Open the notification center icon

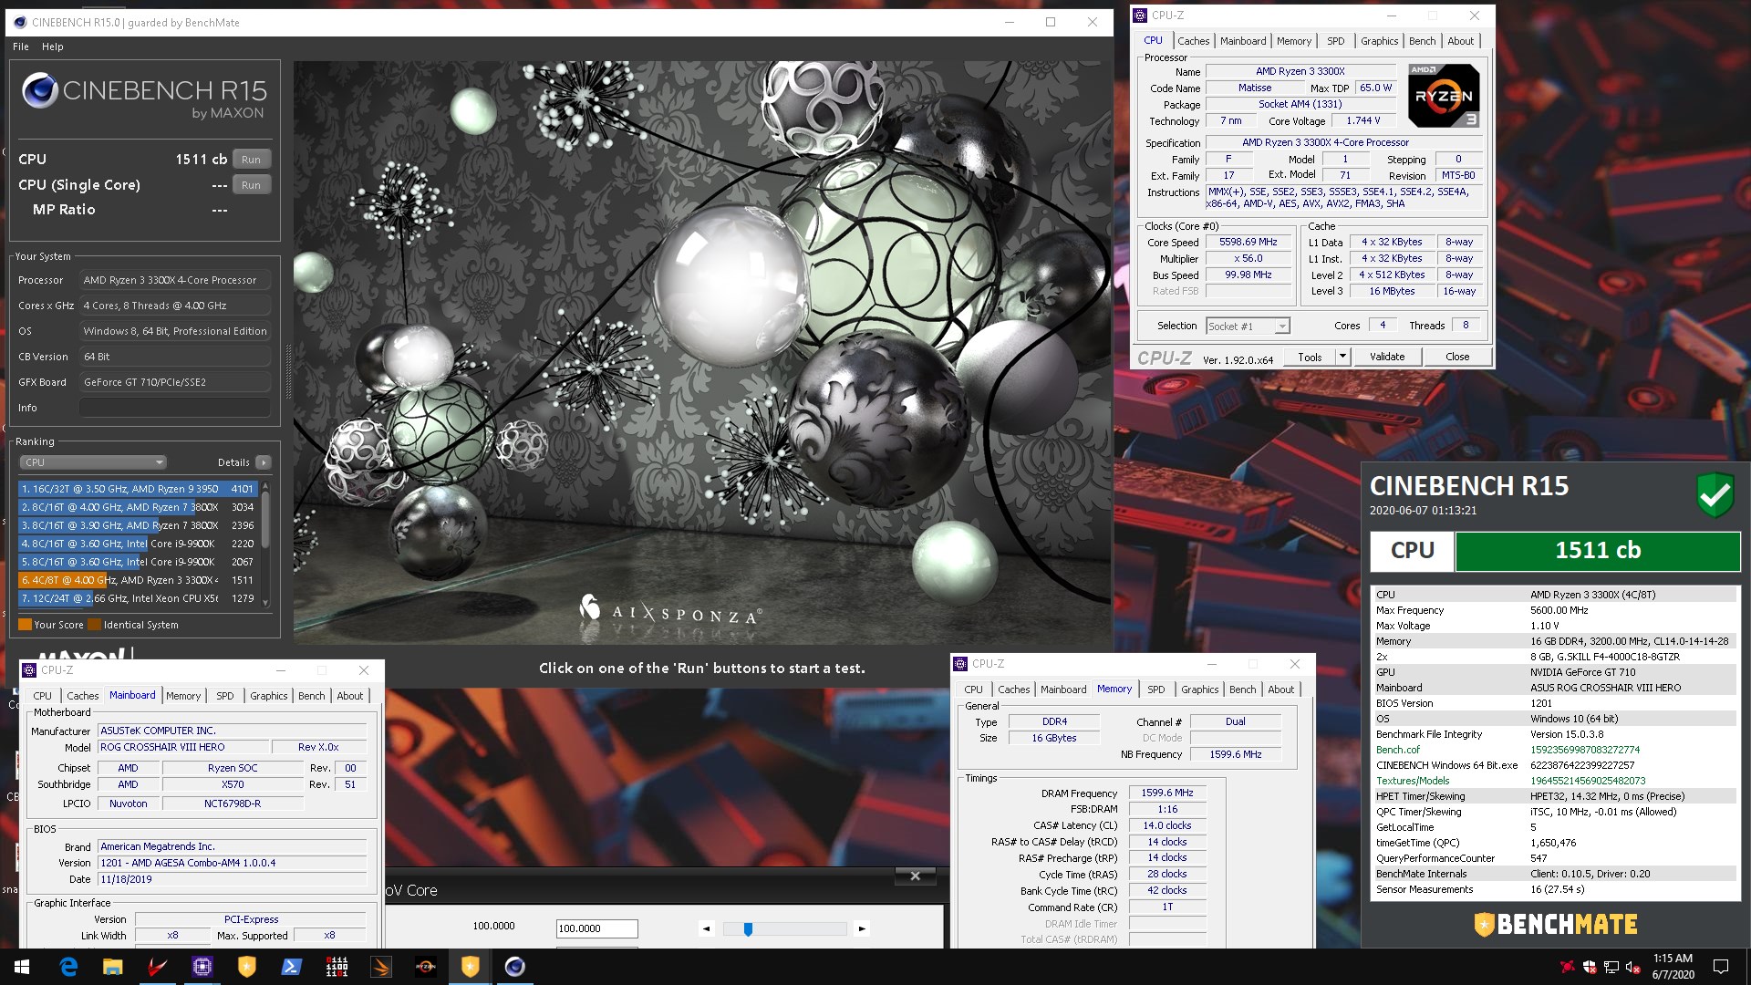click(1721, 967)
